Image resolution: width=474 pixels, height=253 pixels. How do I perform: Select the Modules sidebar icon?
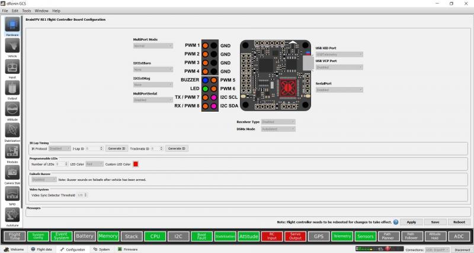point(12,151)
